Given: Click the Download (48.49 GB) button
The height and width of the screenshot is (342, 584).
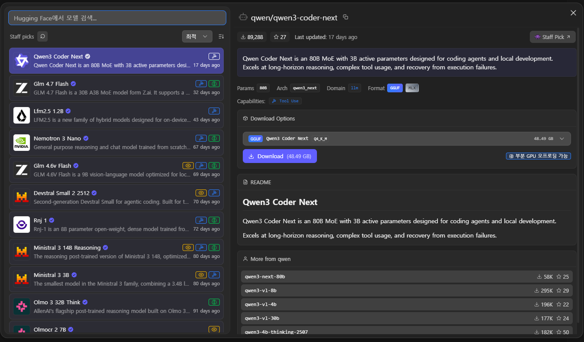Looking at the screenshot, I should click(x=280, y=156).
